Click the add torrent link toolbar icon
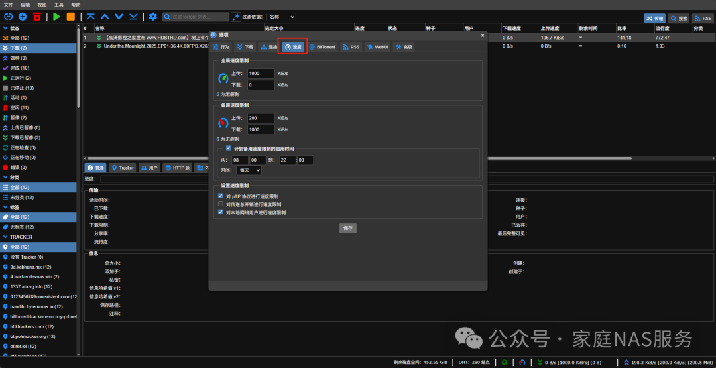716x368 pixels. (x=8, y=17)
